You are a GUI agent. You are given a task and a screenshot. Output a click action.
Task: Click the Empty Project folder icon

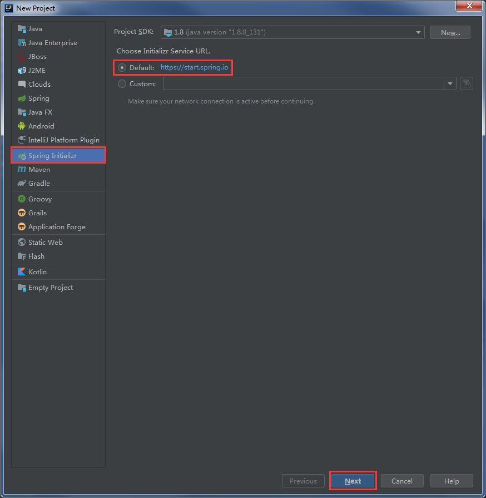coord(22,288)
